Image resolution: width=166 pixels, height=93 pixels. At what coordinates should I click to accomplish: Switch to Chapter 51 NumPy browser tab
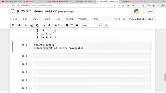[60, 2]
